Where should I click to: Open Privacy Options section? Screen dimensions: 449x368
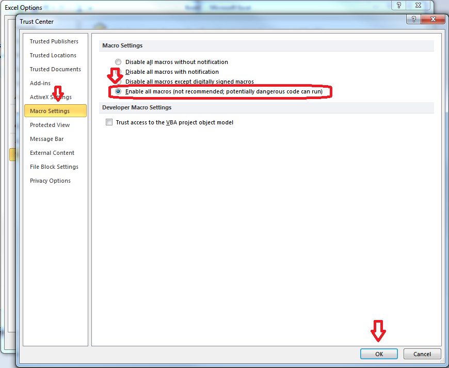pos(50,181)
